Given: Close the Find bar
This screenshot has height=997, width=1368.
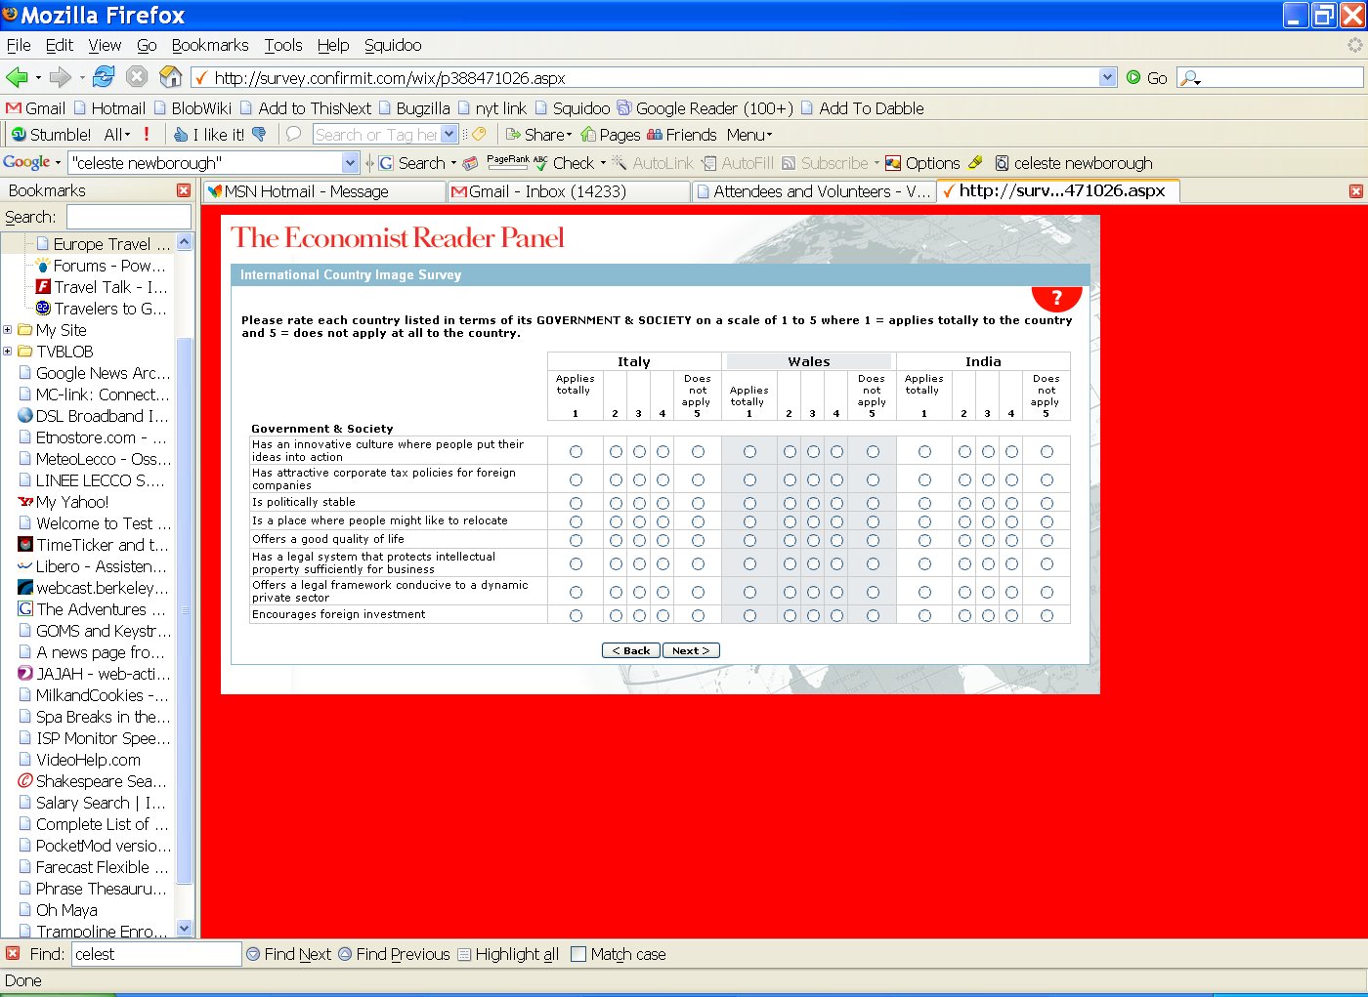Looking at the screenshot, I should (x=12, y=953).
